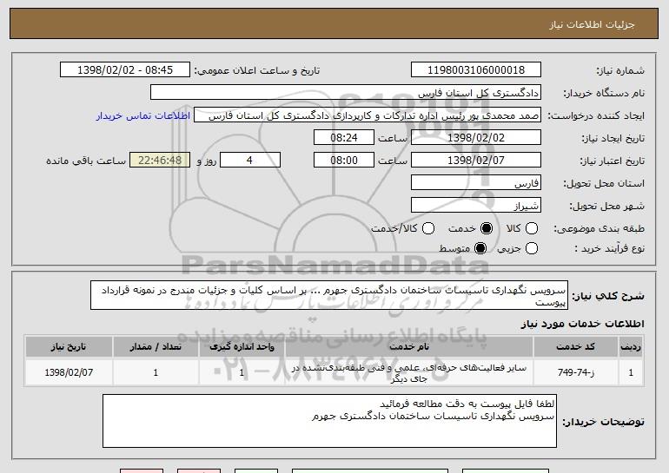669x473 pixels.
Task: Click the کد خدمت column header
Action: pyautogui.click(x=575, y=346)
